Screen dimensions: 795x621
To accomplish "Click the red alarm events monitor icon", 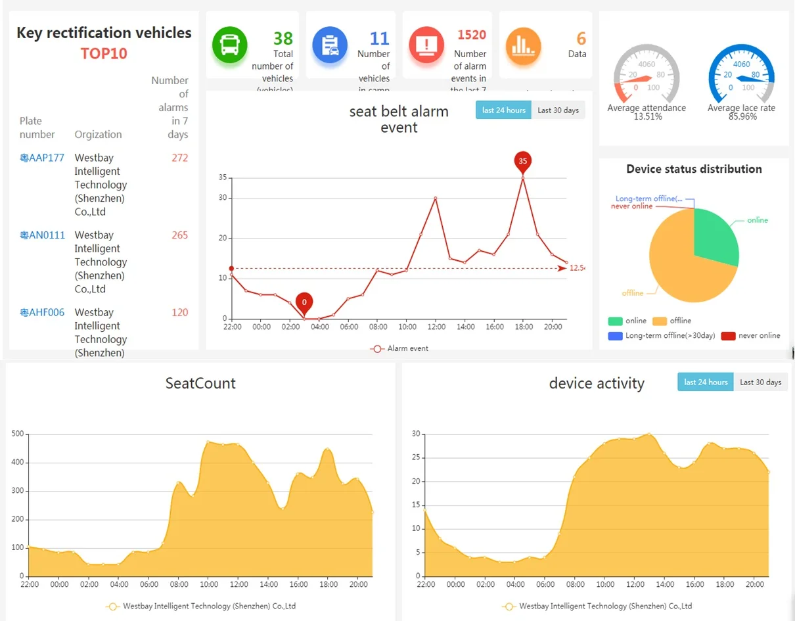I will pos(427,45).
